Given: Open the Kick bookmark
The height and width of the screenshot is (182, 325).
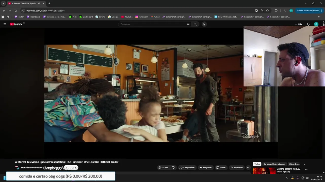Looking at the screenshot, I should (73, 17).
